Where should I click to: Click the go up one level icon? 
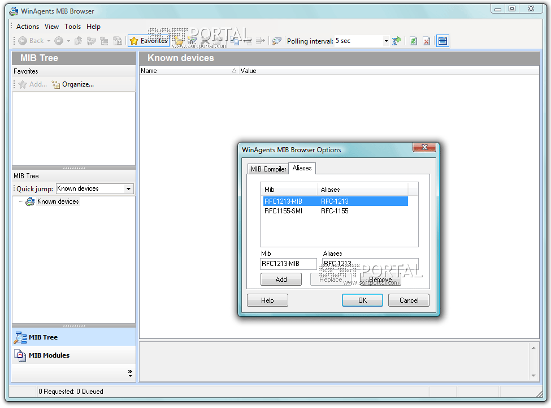click(78, 41)
